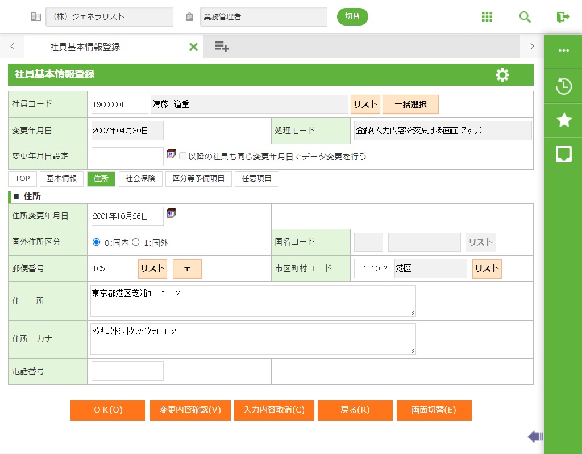Click the logout door icon
The image size is (582, 454).
(x=563, y=17)
